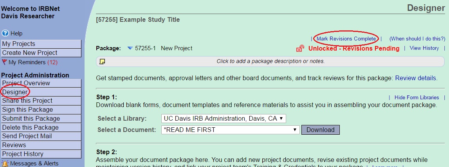Click the red flag reminders icon
The image size is (449, 167).
(5, 62)
